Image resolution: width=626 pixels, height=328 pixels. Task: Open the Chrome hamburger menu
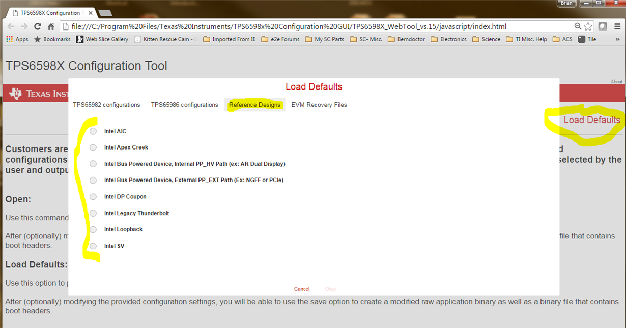(x=616, y=26)
